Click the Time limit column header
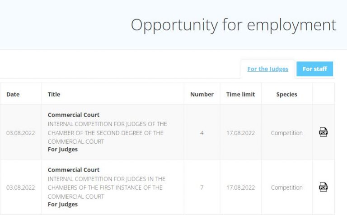Image resolution: width=347 pixels, height=215 pixels. pyautogui.click(x=240, y=94)
